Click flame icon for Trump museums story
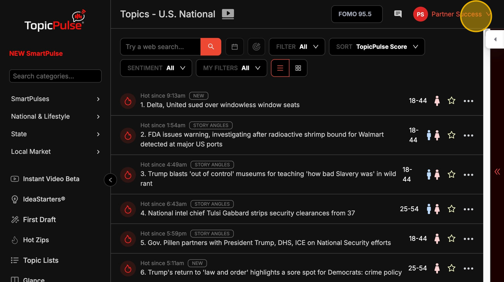Screen dimensions: 504x282 click(128, 175)
